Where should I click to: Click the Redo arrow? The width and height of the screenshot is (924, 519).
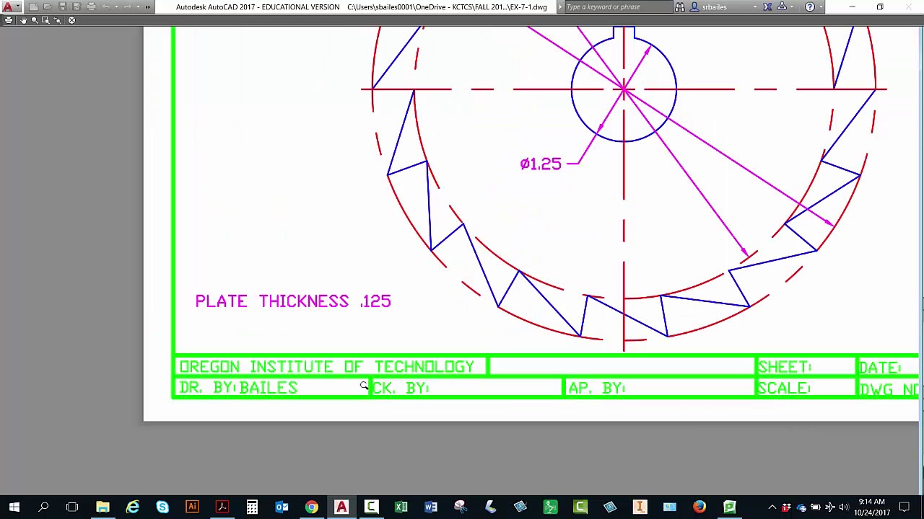(127, 6)
